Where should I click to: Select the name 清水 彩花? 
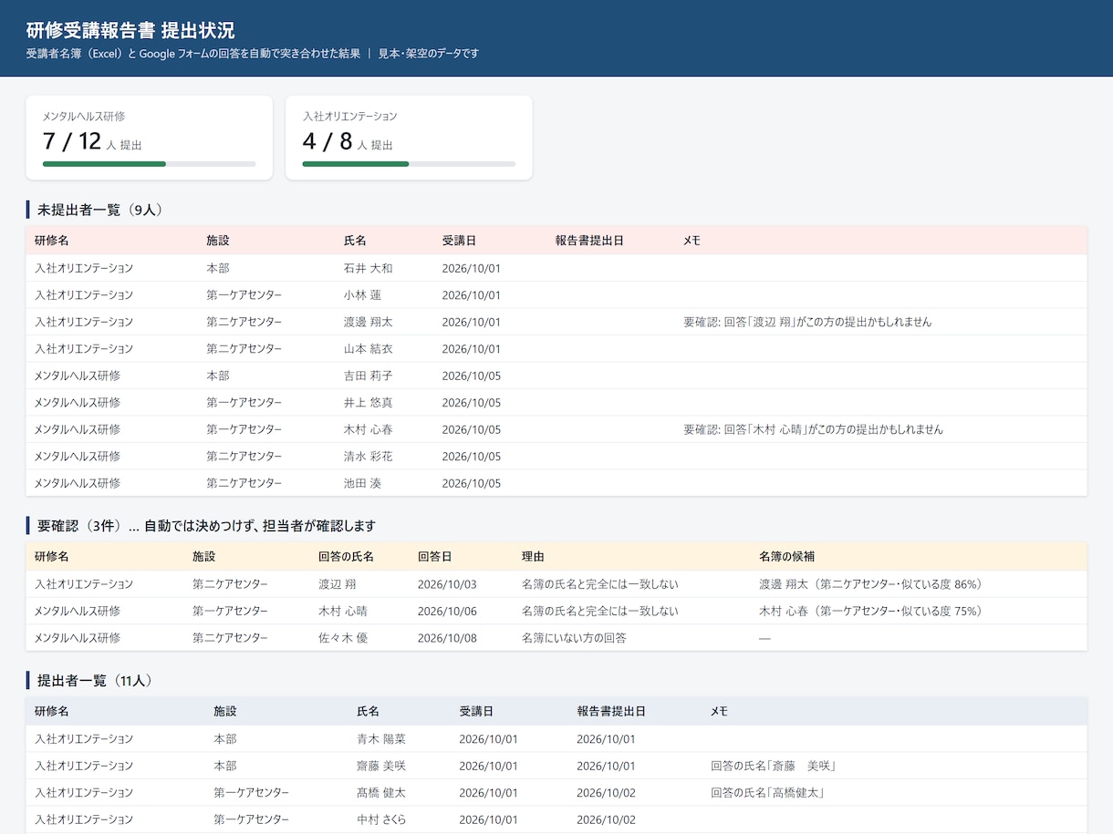click(x=369, y=457)
